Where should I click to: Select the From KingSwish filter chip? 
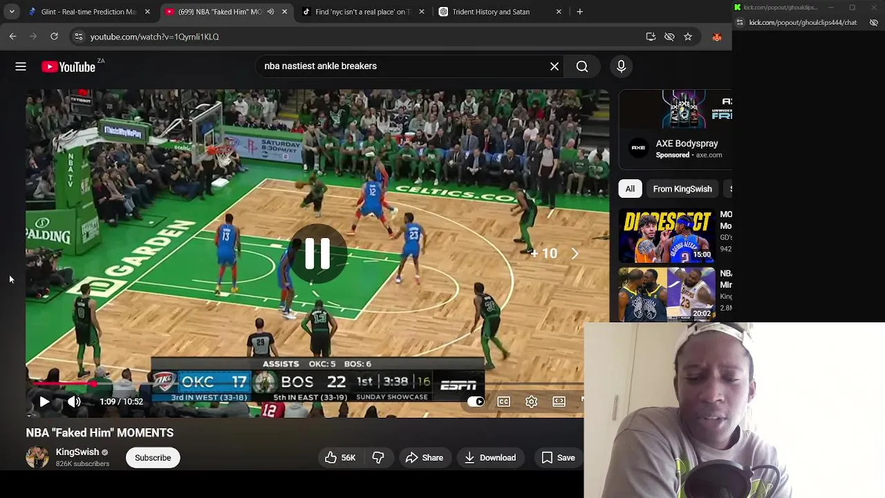pyautogui.click(x=682, y=189)
